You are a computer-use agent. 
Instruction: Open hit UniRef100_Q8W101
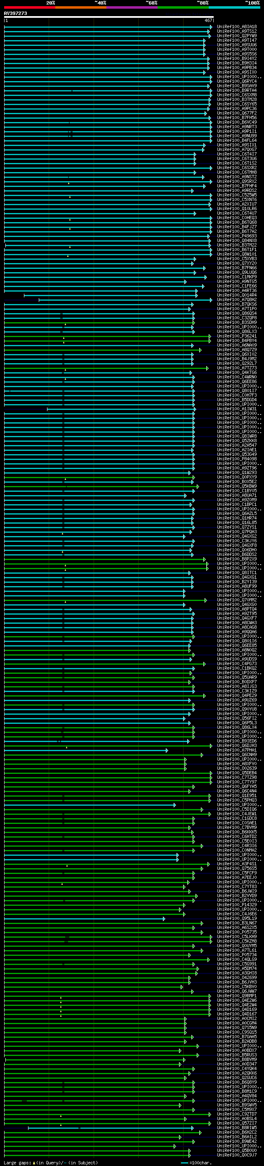point(237,254)
